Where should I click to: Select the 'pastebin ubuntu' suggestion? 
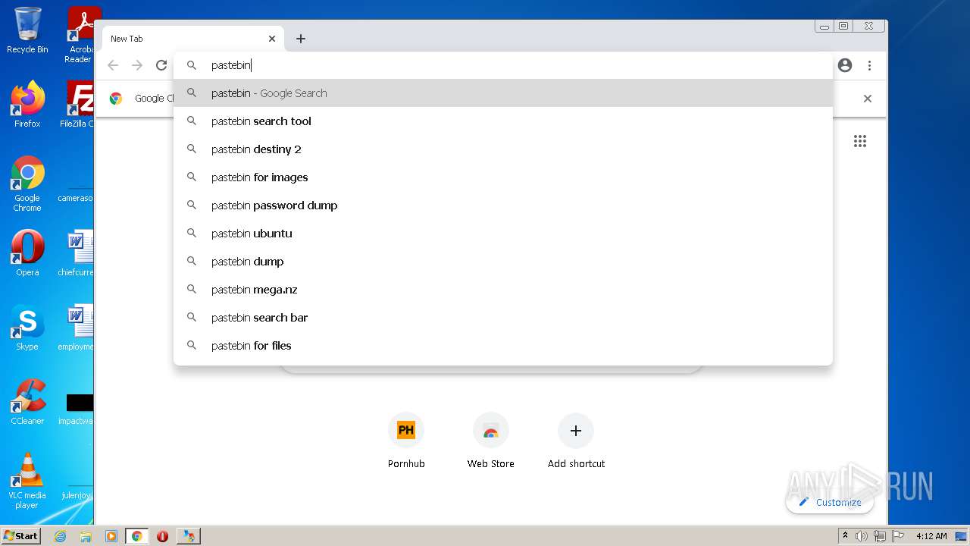(x=503, y=234)
